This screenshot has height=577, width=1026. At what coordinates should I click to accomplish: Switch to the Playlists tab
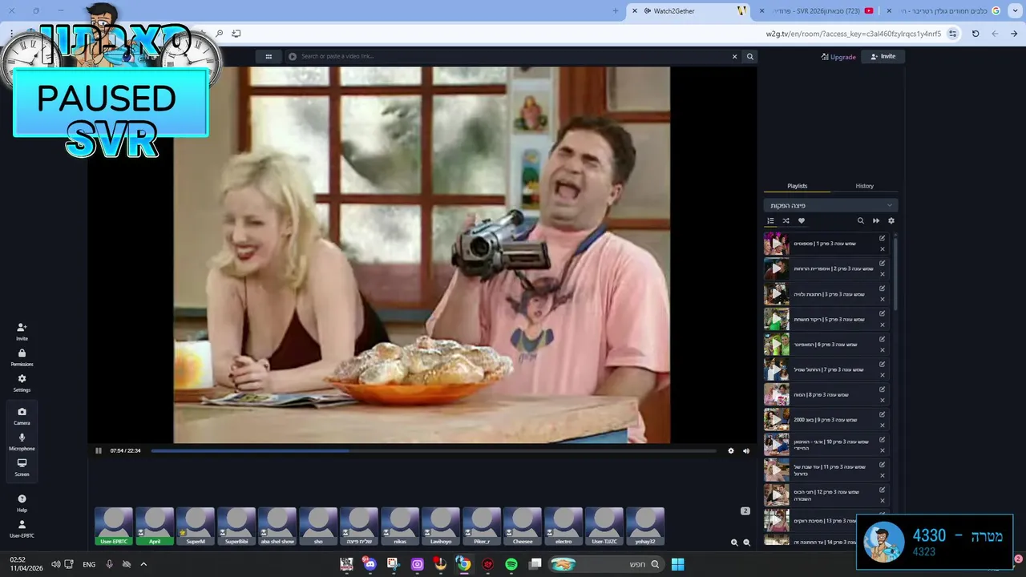click(x=797, y=186)
